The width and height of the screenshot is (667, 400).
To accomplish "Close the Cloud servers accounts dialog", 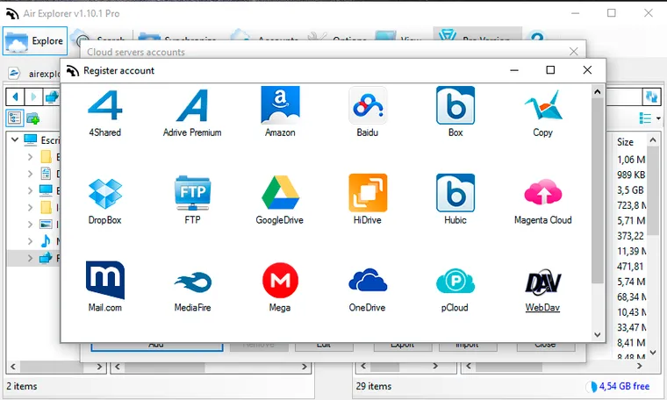I will coord(573,52).
